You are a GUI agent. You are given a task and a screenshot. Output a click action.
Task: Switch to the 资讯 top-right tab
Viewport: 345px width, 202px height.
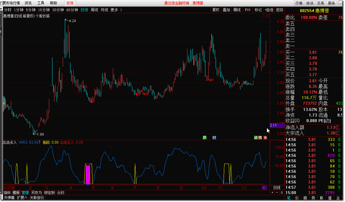(310, 3)
